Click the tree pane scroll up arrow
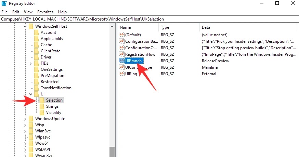Screen dimensions: 299x157 [x=112, y=27]
